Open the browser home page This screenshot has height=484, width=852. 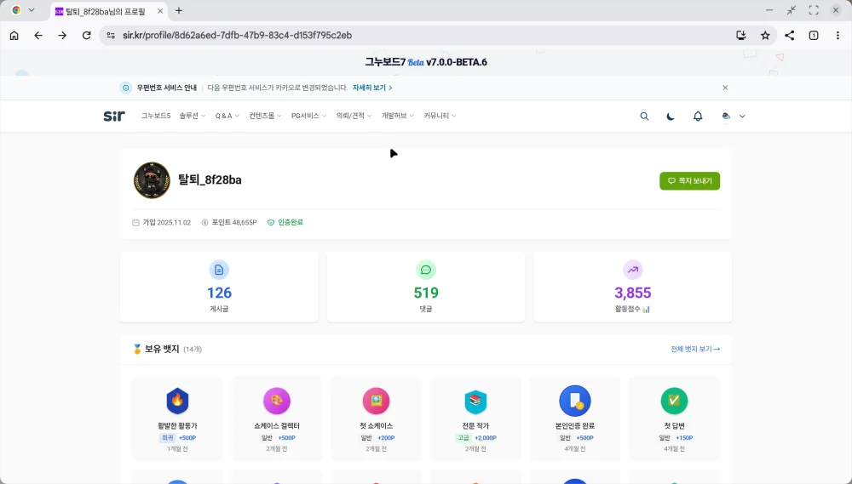tap(14, 35)
